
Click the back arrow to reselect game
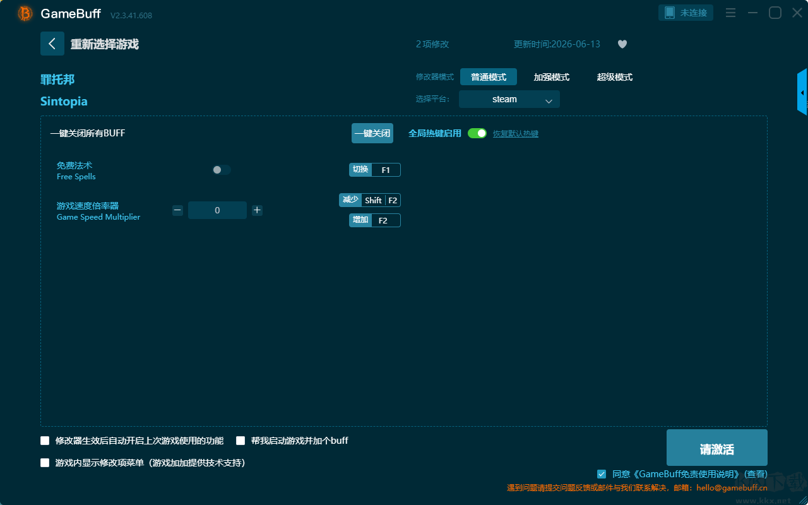(x=52, y=44)
